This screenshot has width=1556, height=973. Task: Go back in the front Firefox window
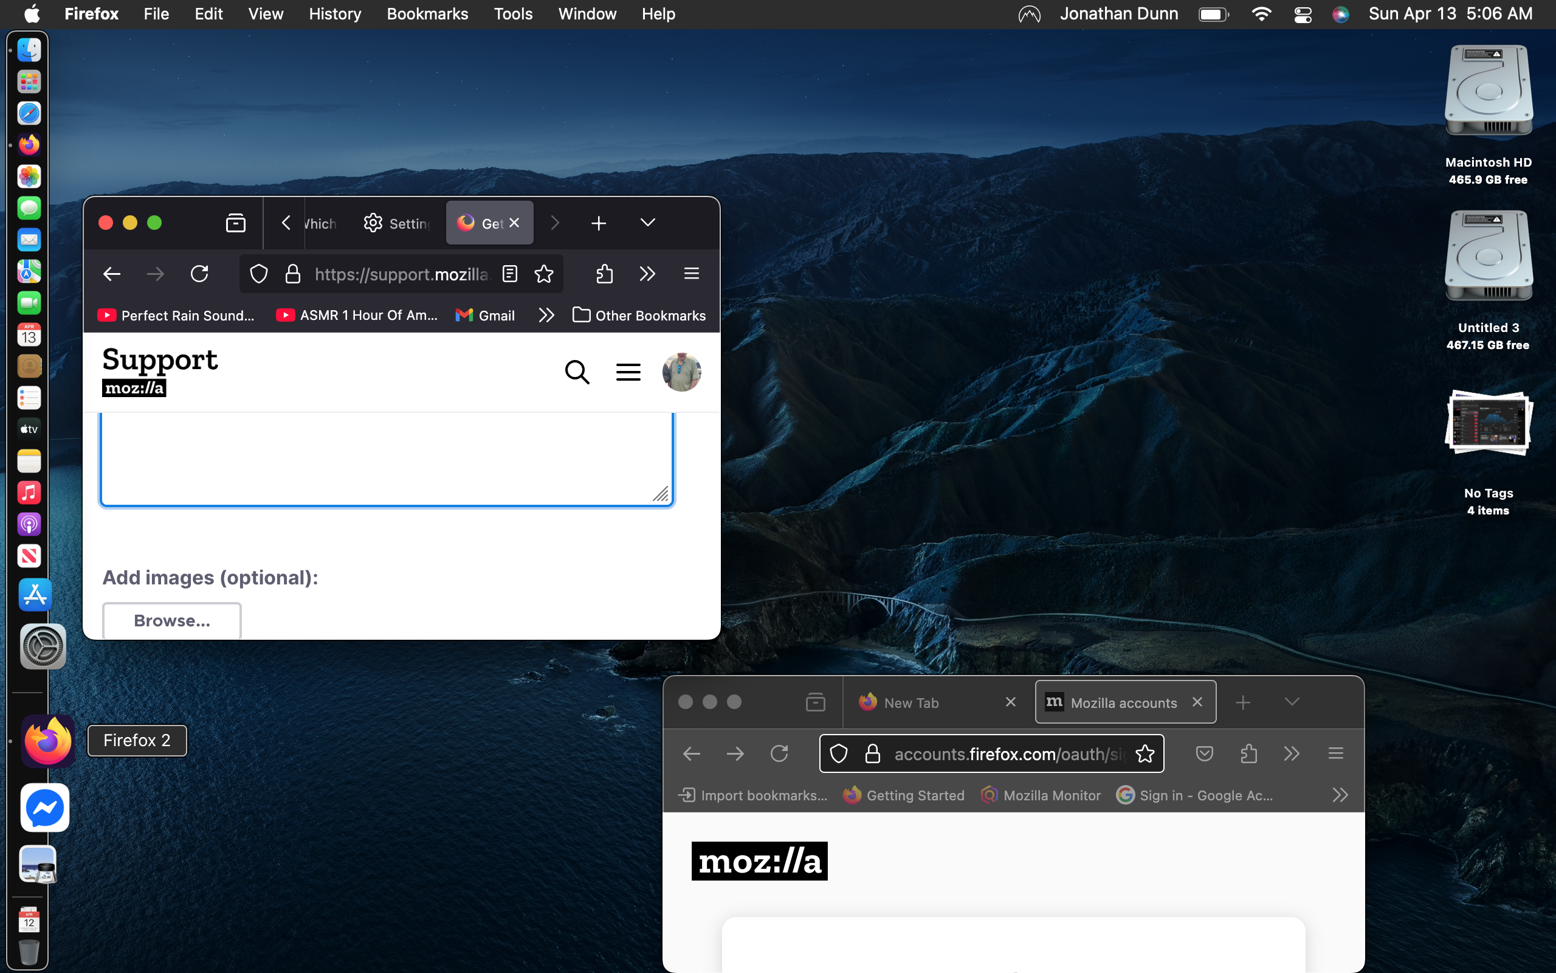pos(112,274)
